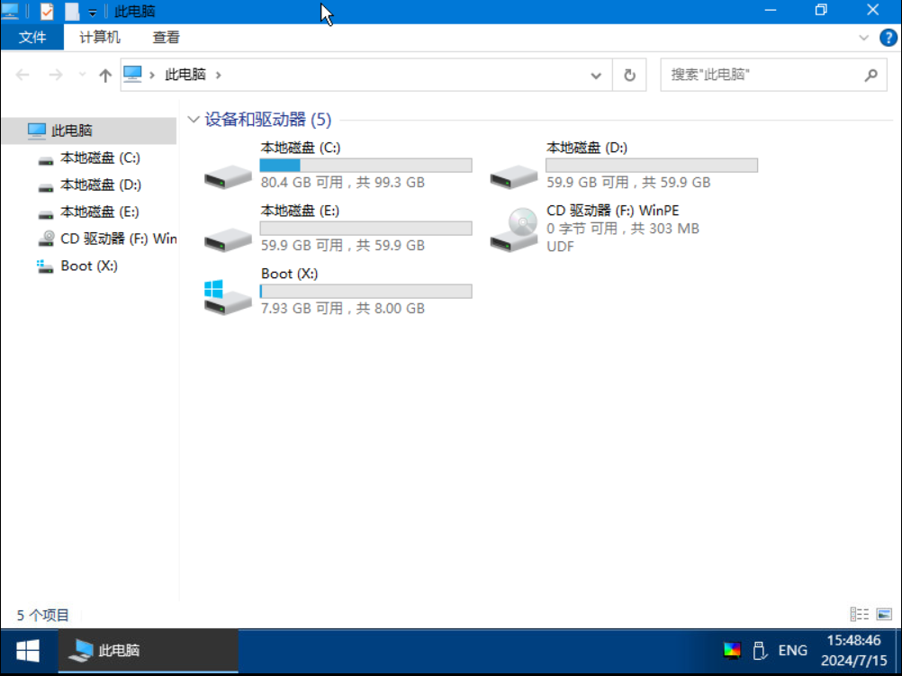This screenshot has width=902, height=676.
Task: Select 本地磁盘 (D:) in the navigation pane
Action: (100, 185)
